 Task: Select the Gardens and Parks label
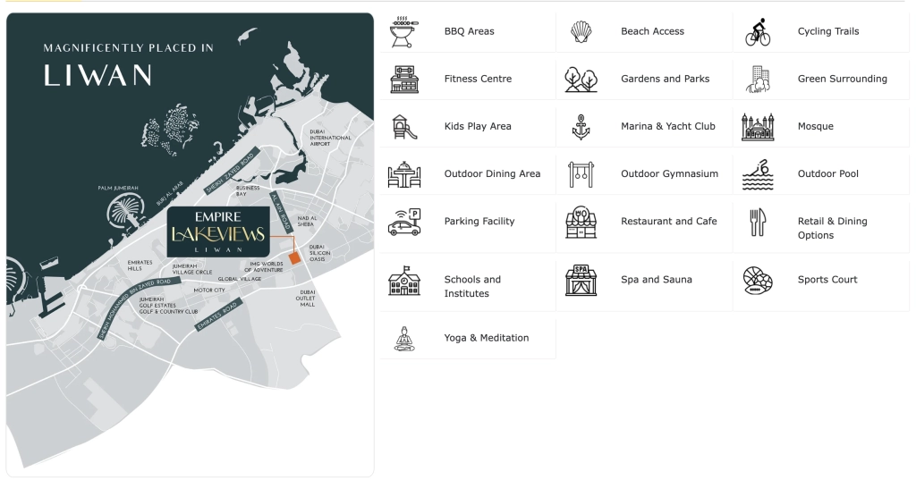tap(665, 79)
